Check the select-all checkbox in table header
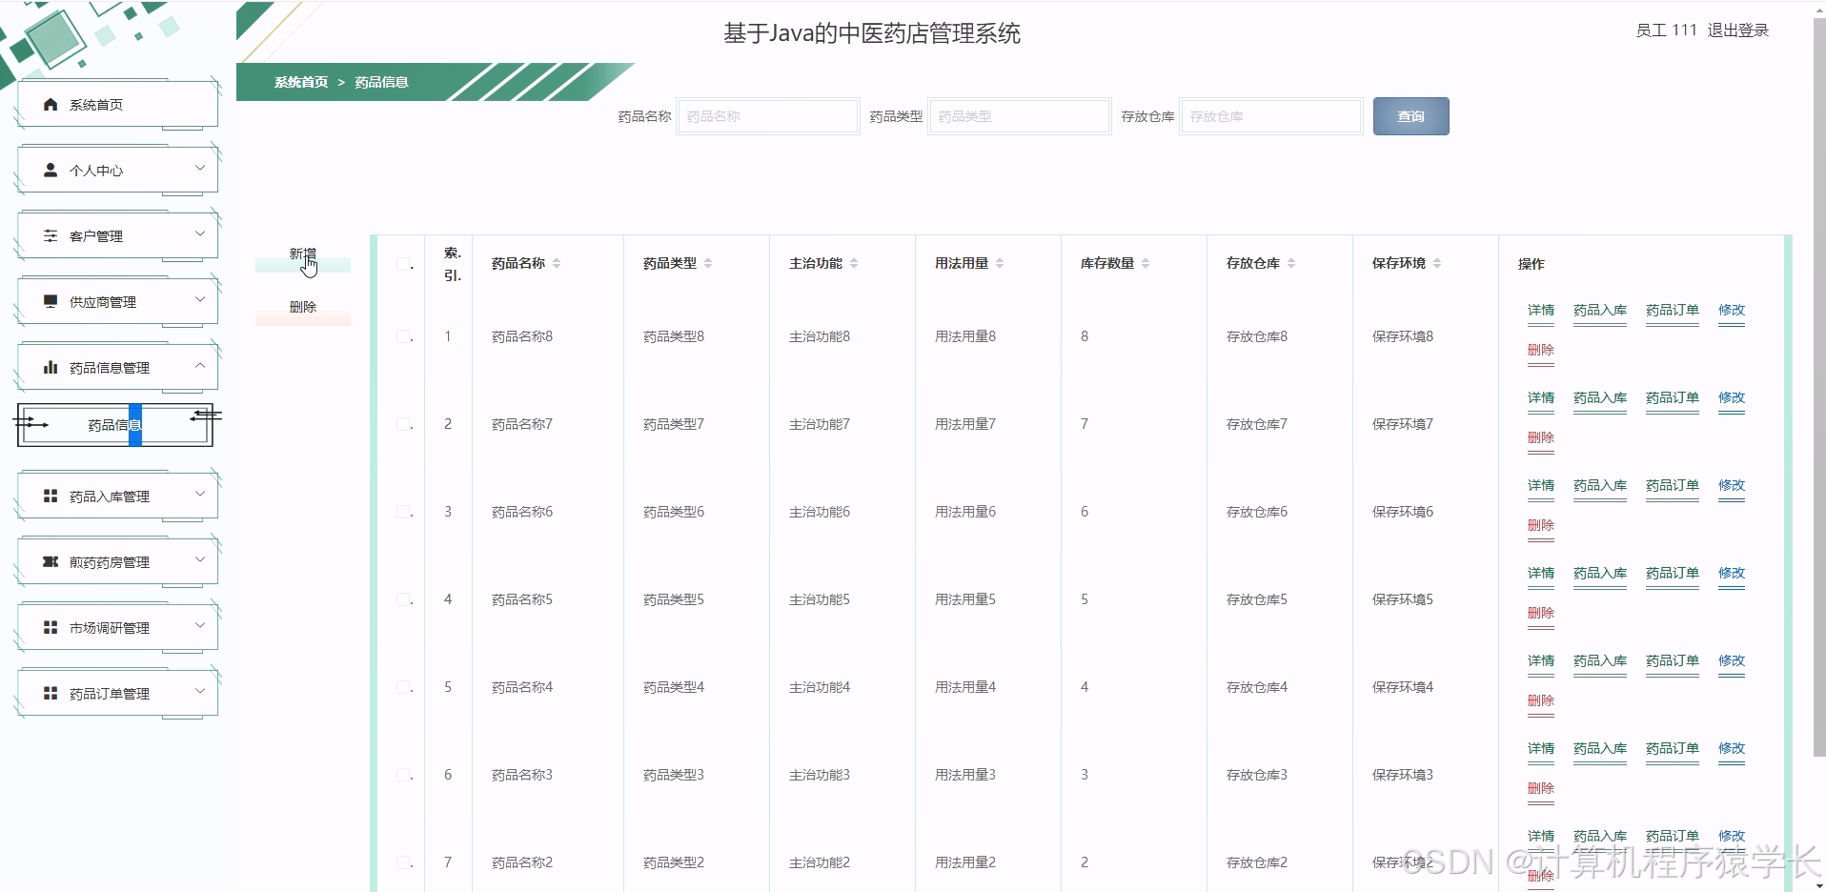Image resolution: width=1826 pixels, height=892 pixels. click(402, 263)
